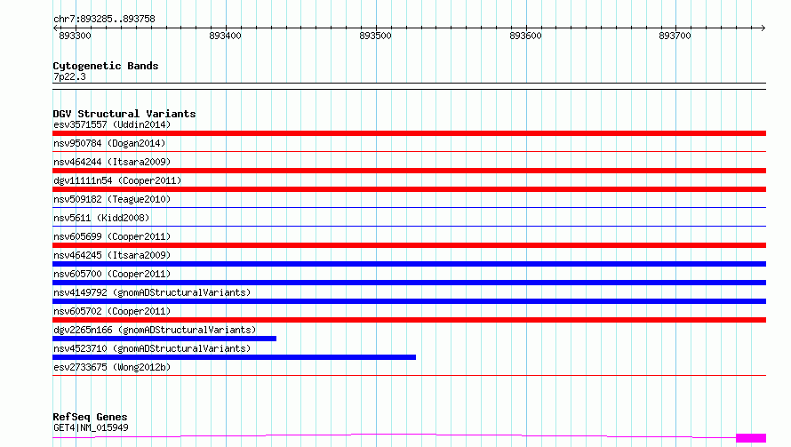Select variant label nsv464244 (Itsara2009)
Screen dimensions: 791x447
[112, 162]
